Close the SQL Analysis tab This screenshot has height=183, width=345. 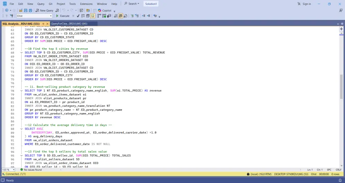tap(47, 23)
